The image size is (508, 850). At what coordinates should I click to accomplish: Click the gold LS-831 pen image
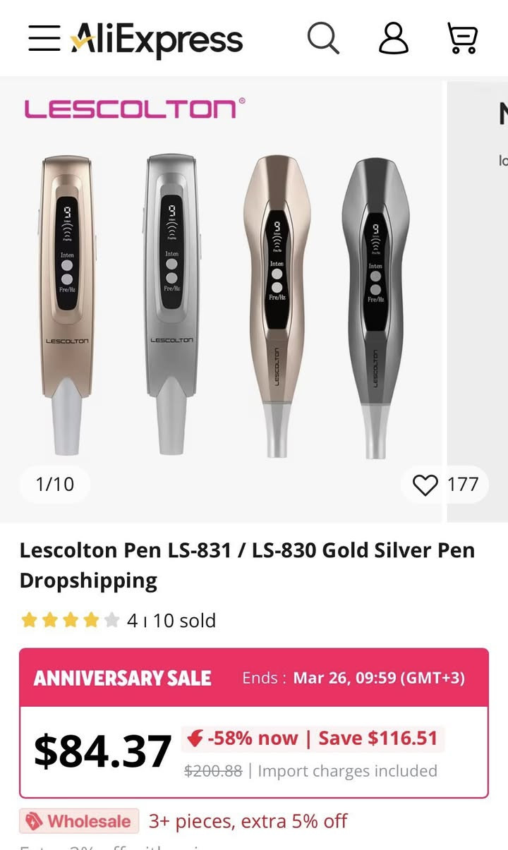tap(66, 303)
